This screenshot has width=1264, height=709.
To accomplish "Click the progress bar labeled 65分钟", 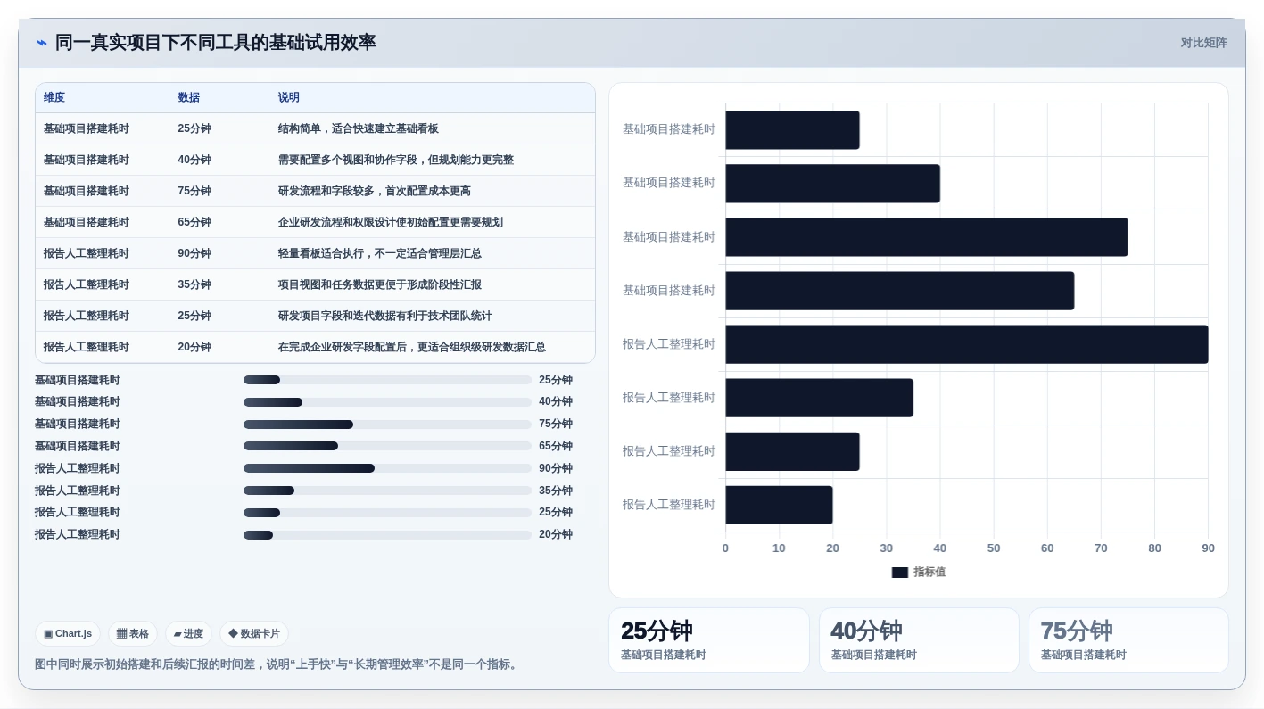I will [387, 446].
